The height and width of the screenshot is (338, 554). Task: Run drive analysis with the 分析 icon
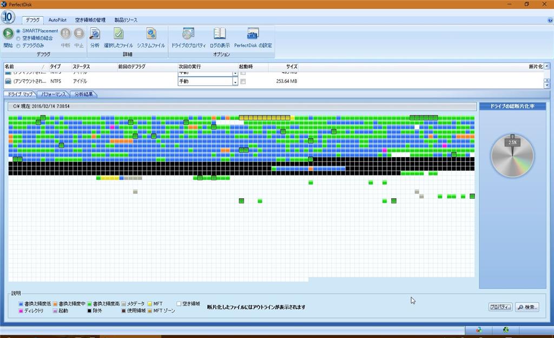point(95,34)
